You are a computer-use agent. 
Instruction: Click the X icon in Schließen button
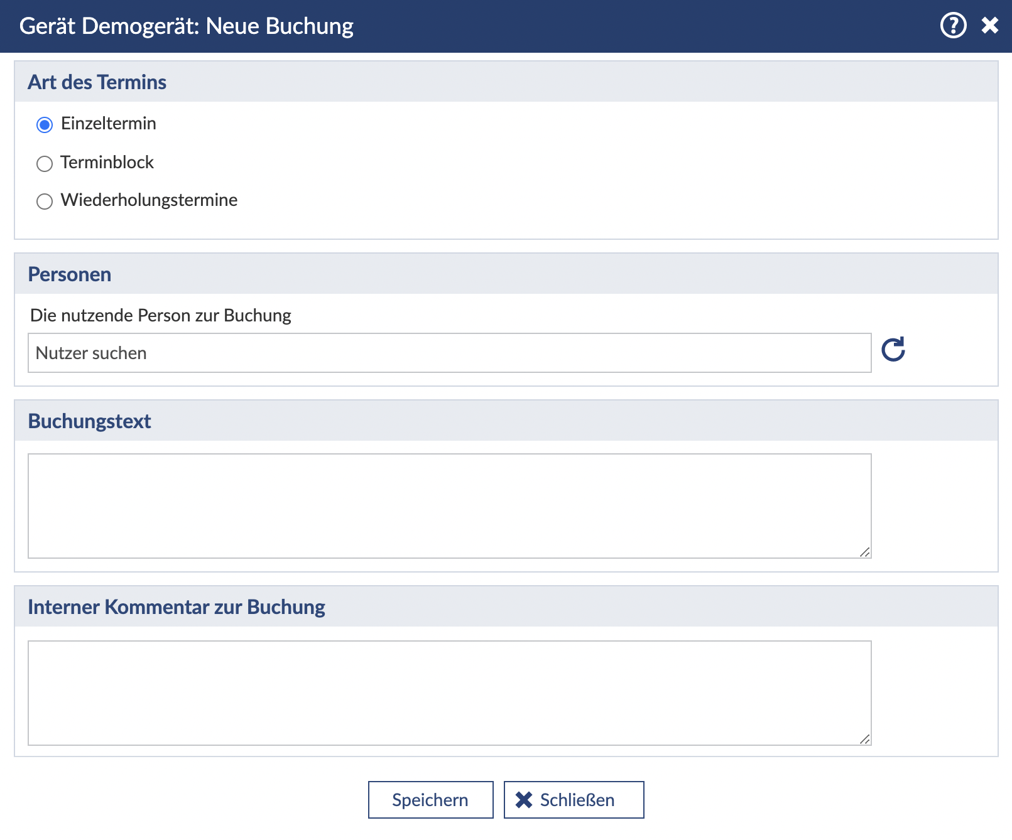pos(524,800)
